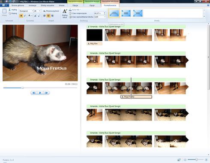
Task: Open the font size dropdown
Action: (x=39, y=11)
